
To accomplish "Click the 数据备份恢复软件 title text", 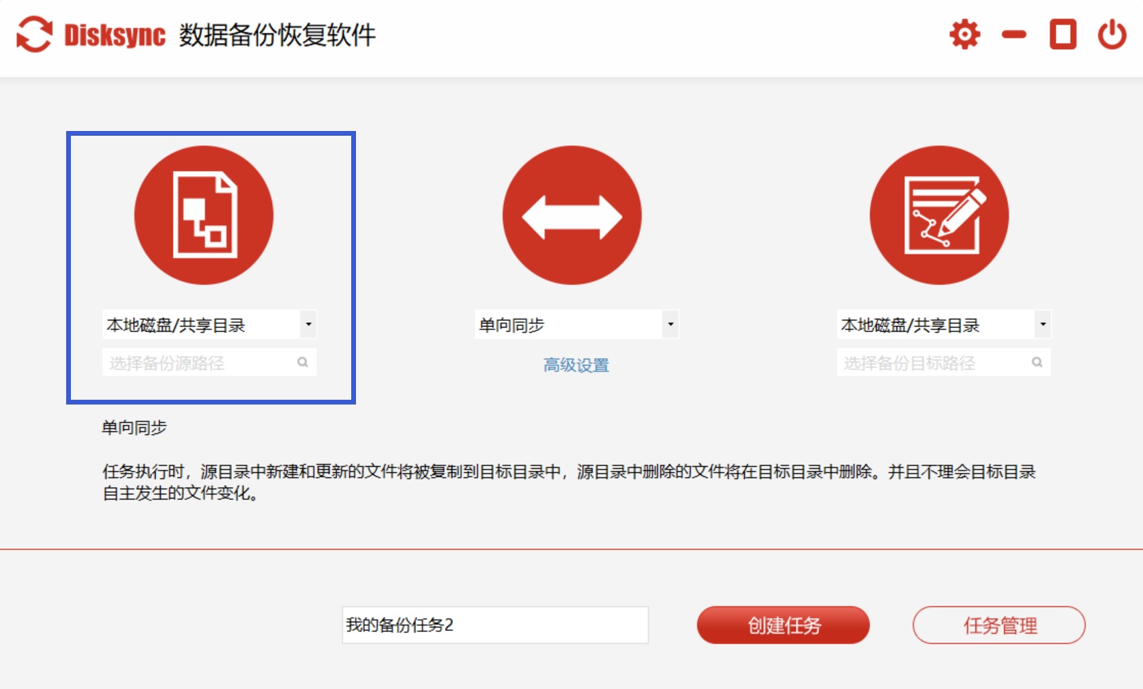I will click(x=277, y=35).
